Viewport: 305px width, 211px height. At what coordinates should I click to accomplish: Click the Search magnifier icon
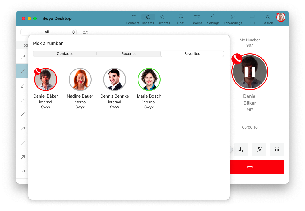pos(267,17)
